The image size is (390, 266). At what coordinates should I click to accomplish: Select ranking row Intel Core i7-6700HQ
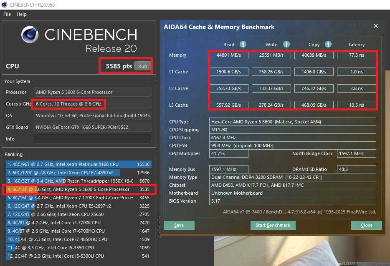(79, 231)
